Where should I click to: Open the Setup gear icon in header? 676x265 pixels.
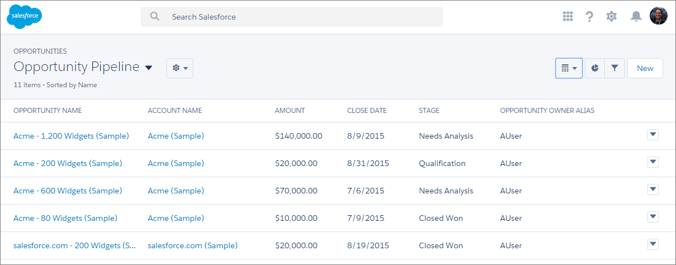(612, 17)
